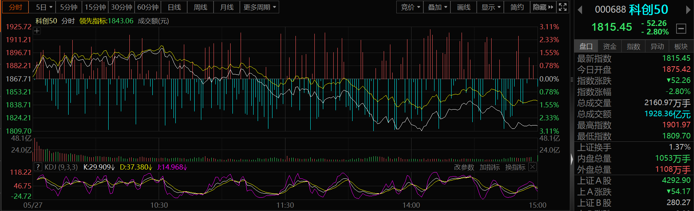This screenshot has height=211, width=694.
Task: Switch to the 15分钟 chart
Action: pyautogui.click(x=95, y=7)
